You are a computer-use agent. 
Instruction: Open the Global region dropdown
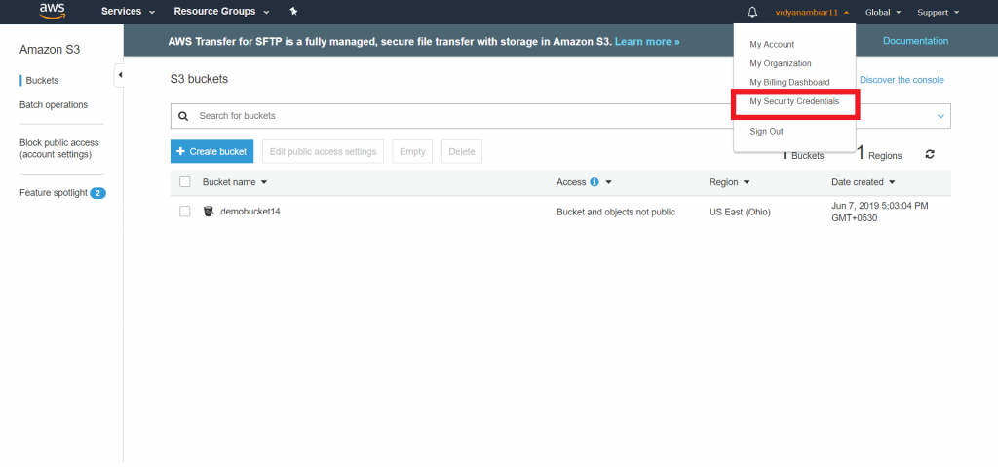(883, 12)
